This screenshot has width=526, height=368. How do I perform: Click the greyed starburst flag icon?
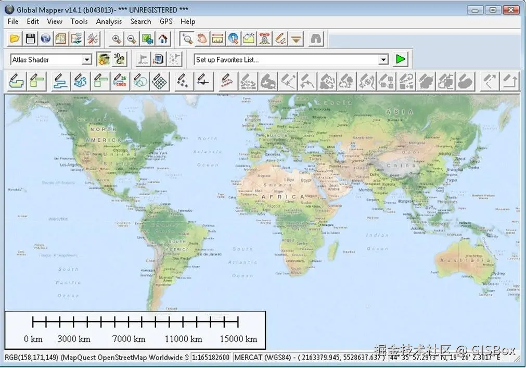point(174,59)
